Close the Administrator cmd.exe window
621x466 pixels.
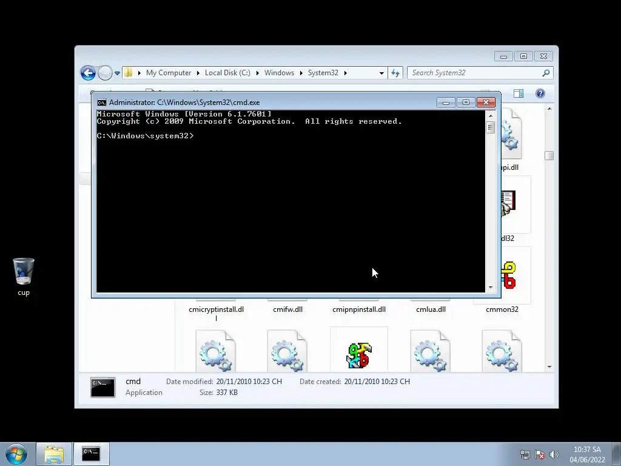pos(486,103)
